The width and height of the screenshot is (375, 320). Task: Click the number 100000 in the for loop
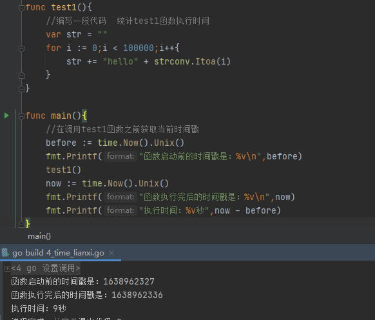tap(139, 48)
